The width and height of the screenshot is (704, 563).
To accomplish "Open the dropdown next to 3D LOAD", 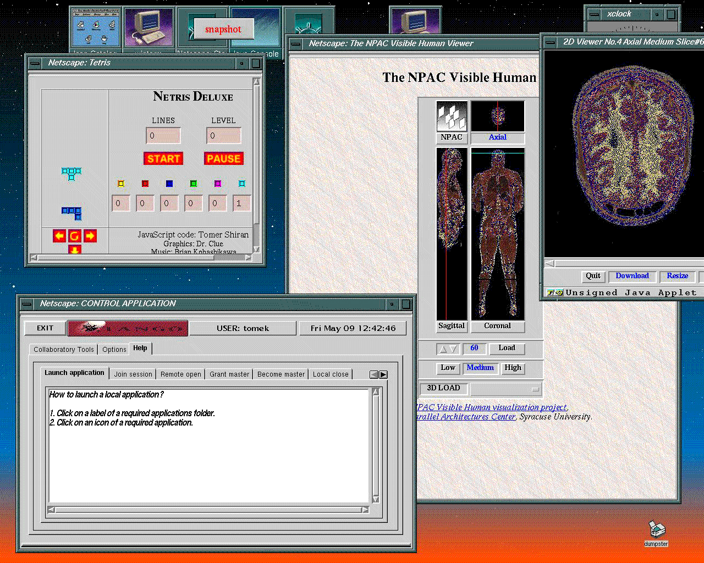I will click(506, 389).
